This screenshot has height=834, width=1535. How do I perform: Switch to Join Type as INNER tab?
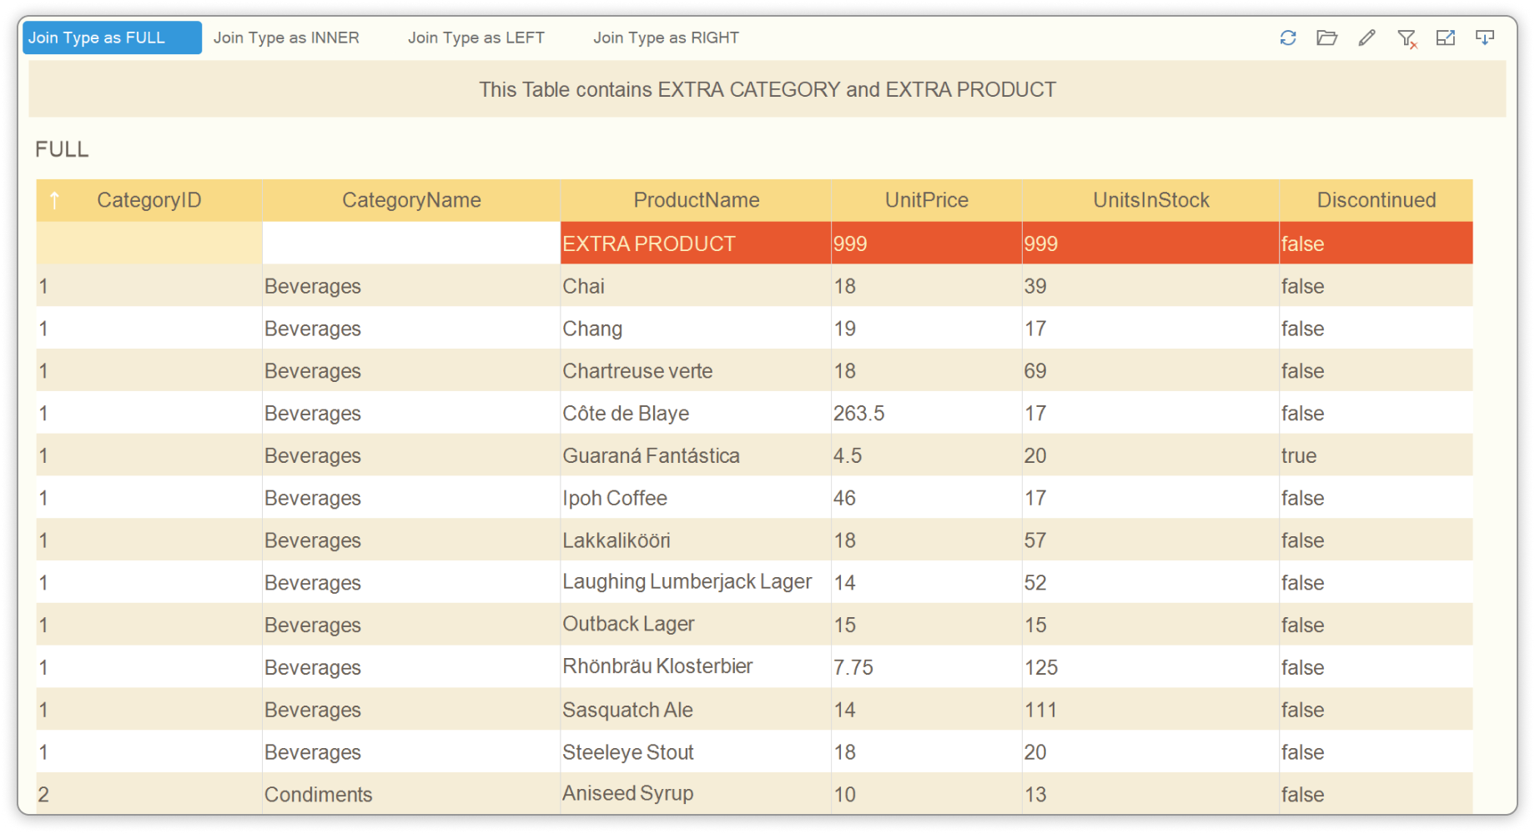tap(286, 38)
